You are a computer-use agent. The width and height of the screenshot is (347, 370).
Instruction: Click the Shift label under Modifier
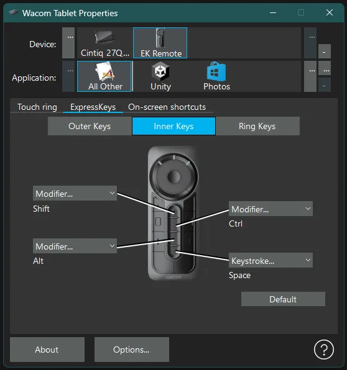tap(42, 209)
